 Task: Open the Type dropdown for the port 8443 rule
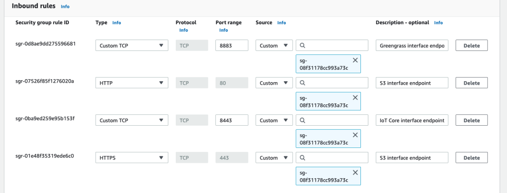coord(132,120)
